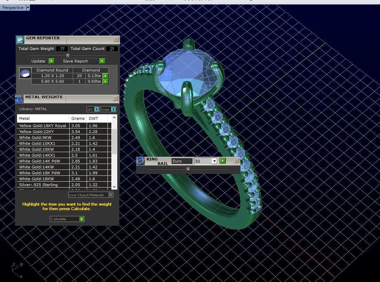
Task: Click the DWT column header
Action: point(97,118)
